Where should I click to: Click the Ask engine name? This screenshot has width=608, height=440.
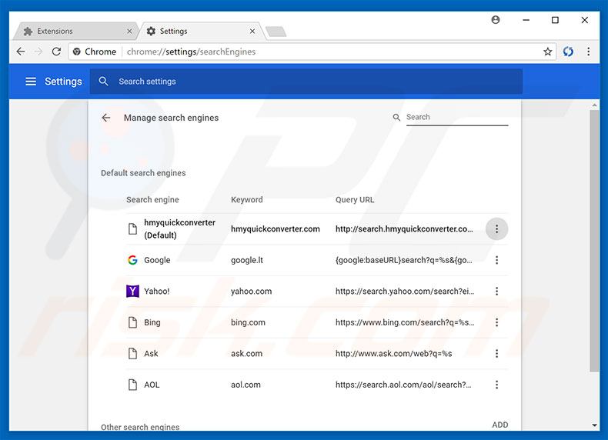[151, 354]
